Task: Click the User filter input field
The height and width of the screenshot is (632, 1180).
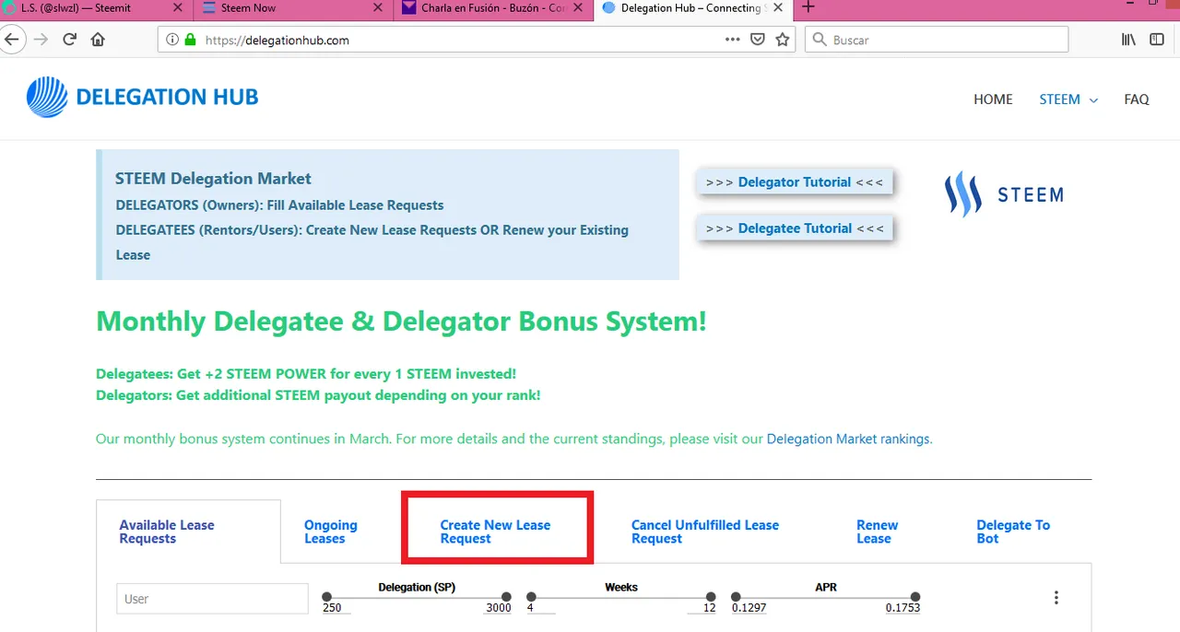Action: click(x=212, y=599)
